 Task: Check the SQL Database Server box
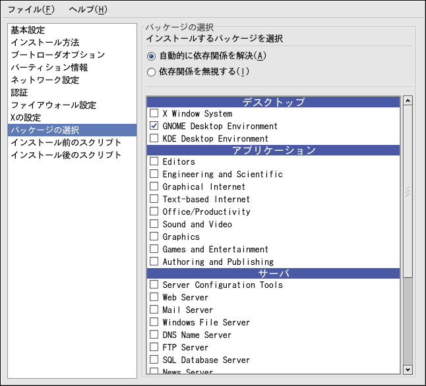pyautogui.click(x=154, y=360)
